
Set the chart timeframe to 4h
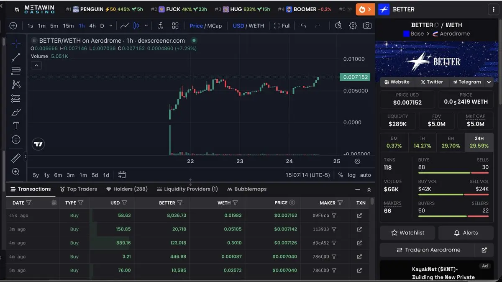(92, 26)
